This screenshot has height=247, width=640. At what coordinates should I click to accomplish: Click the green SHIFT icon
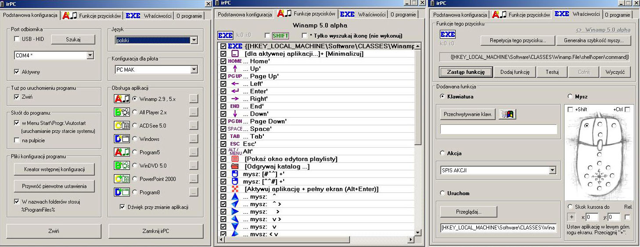(x=280, y=36)
